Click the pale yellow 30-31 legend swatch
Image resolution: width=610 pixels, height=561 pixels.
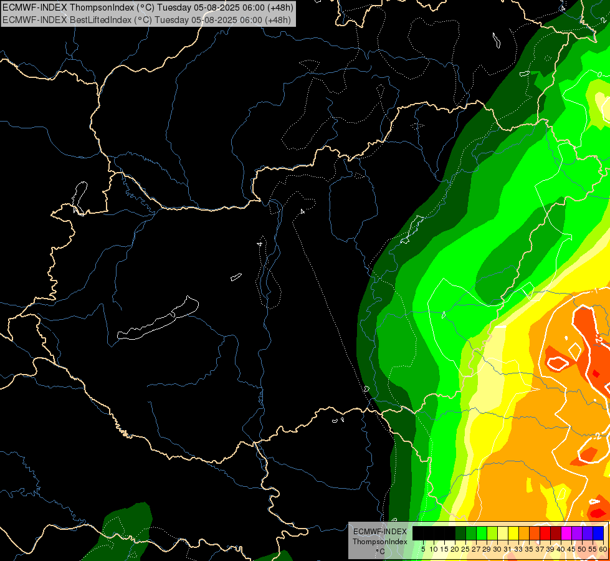coord(503,534)
